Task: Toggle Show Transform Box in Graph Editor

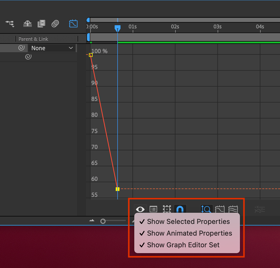Action: coord(167,209)
